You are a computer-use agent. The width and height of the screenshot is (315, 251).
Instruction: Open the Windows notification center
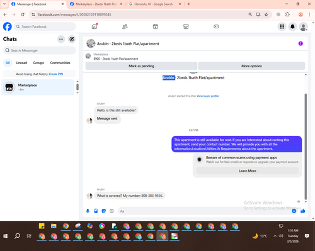tap(307, 236)
